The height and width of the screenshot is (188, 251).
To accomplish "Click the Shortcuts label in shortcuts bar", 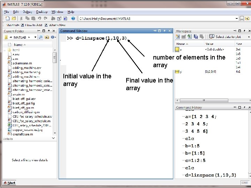I will [x=13, y=25].
